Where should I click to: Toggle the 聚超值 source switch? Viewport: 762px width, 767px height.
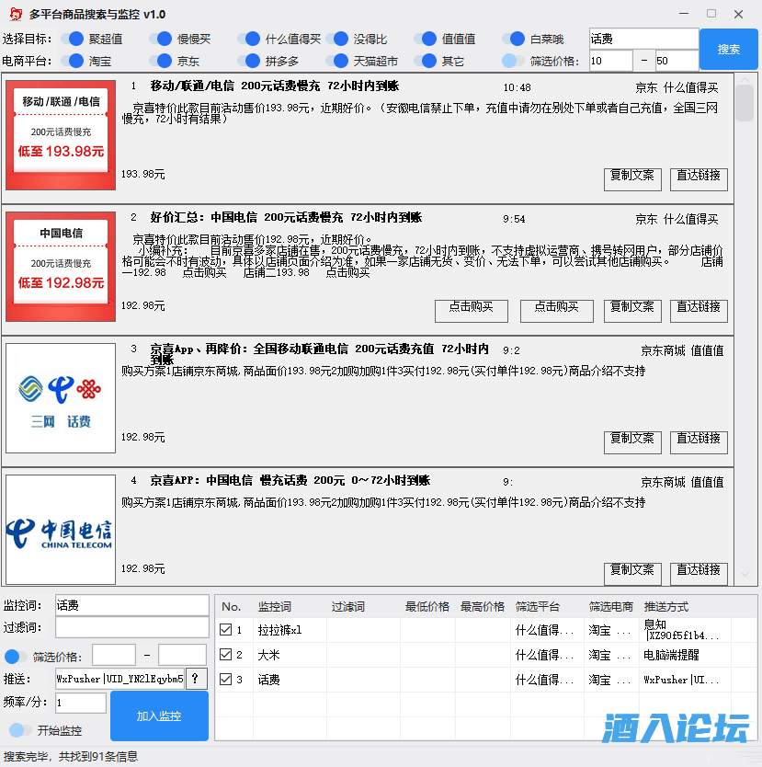coord(72,39)
